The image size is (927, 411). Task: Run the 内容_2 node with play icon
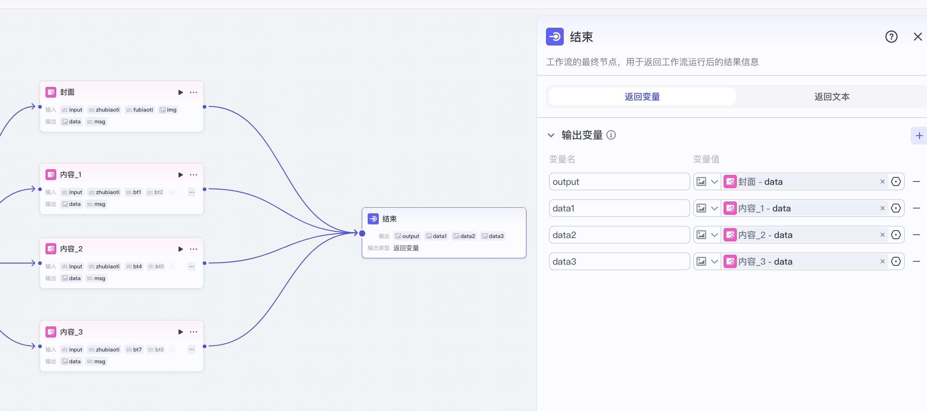point(181,249)
